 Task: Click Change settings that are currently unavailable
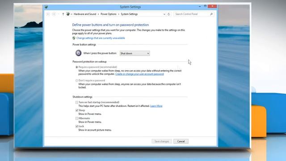pyautogui.click(x=101, y=38)
